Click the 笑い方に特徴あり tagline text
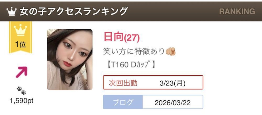This screenshot has width=262, height=115. coord(134,52)
